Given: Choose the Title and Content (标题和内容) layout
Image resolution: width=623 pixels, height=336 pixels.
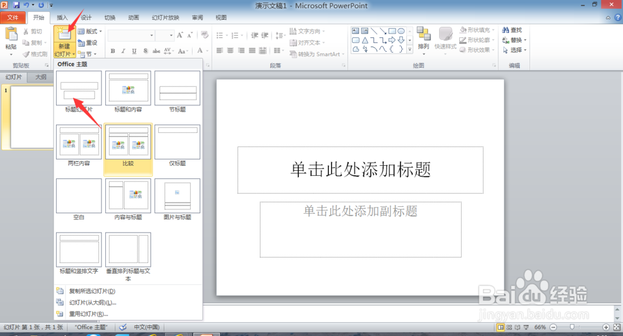Looking at the screenshot, I should [128, 92].
